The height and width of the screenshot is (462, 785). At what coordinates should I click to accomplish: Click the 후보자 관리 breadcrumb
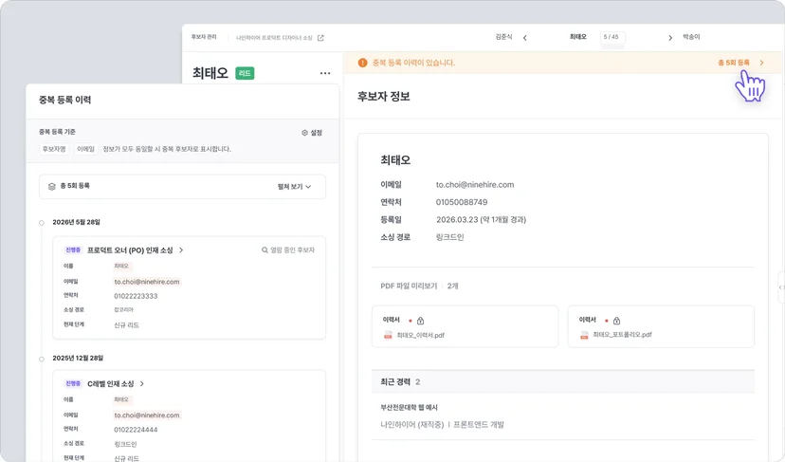(204, 37)
